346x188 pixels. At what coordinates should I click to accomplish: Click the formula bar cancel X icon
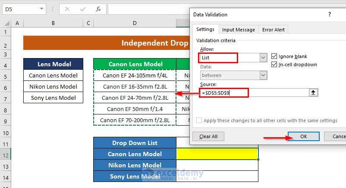pyautogui.click(x=67, y=9)
